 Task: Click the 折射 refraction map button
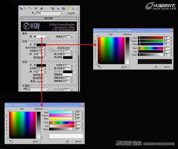(x=48, y=65)
